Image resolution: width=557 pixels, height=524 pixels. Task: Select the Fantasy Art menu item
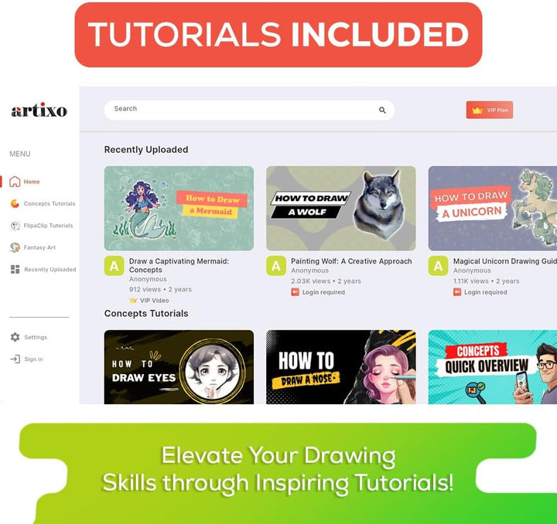click(39, 247)
